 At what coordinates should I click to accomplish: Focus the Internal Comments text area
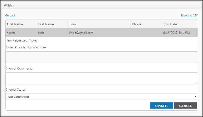coord(102,78)
